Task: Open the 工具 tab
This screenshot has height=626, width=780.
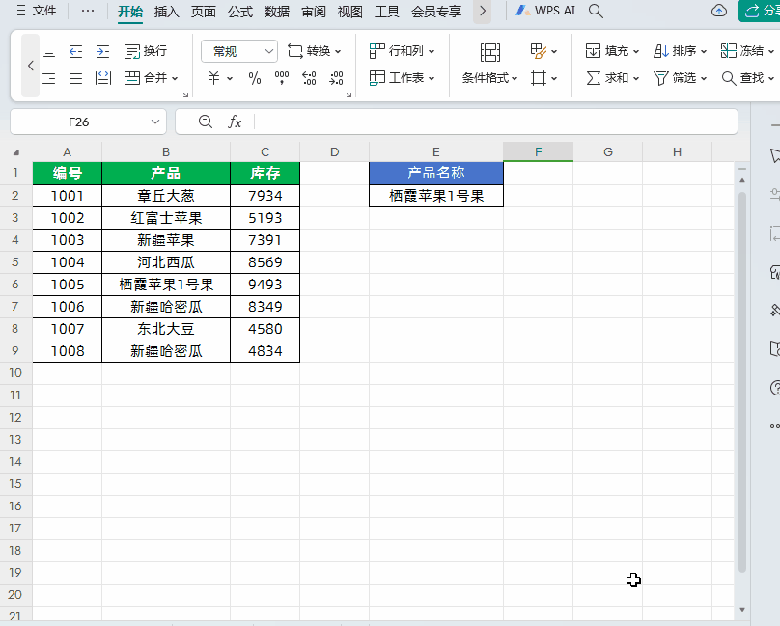Action: (386, 12)
